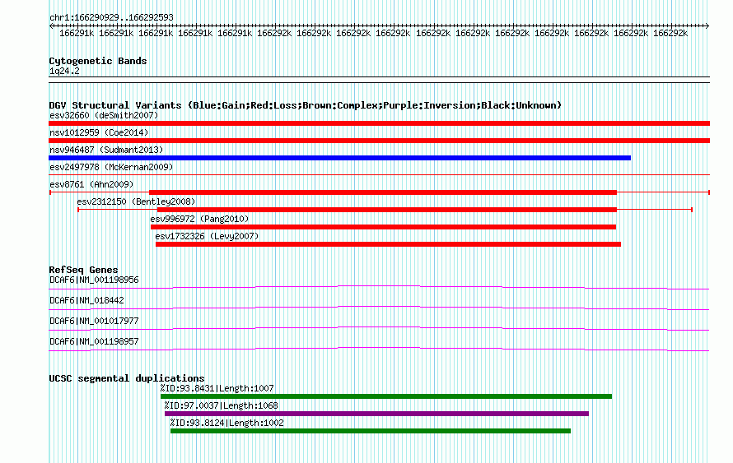Image resolution: width=733 pixels, height=463 pixels.
Task: Click the right end cap of esv2312150
Action: [x=692, y=210]
